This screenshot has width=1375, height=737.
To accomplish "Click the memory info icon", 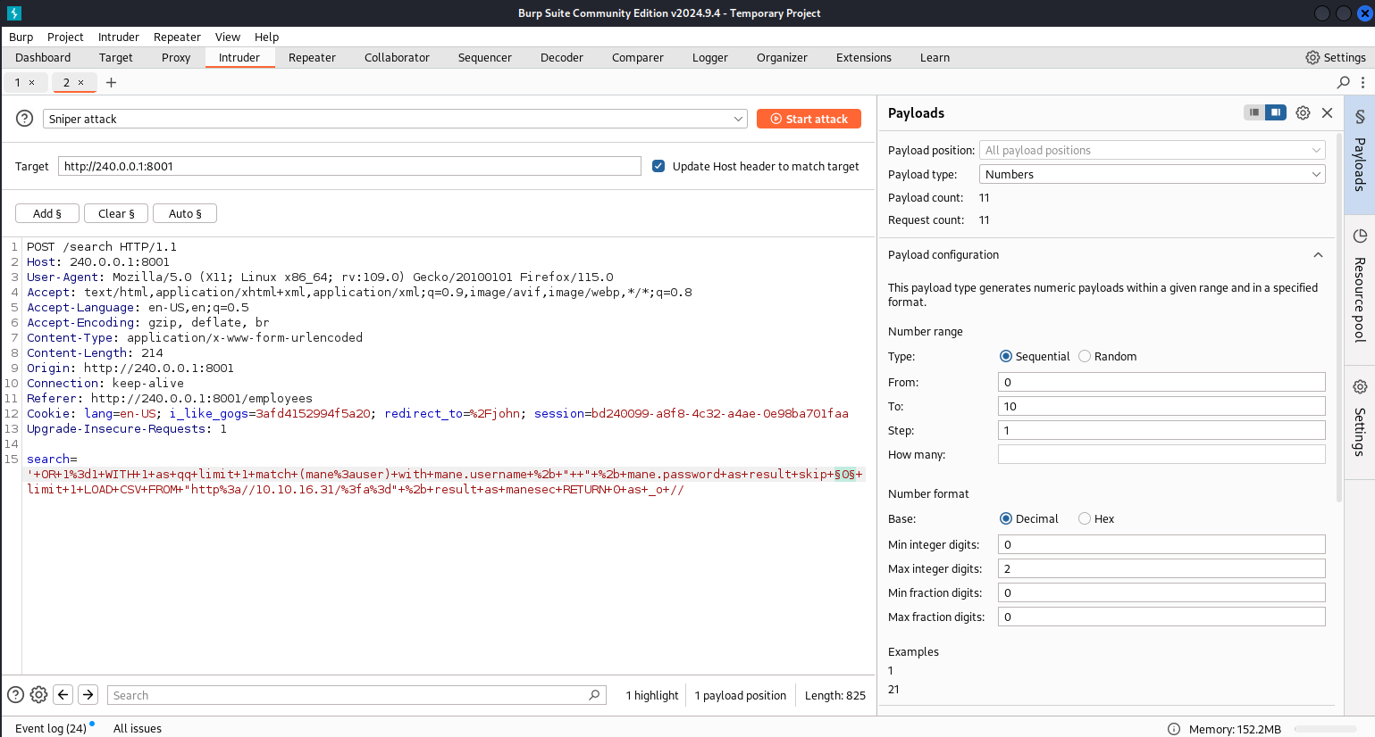I will click(x=1174, y=729).
